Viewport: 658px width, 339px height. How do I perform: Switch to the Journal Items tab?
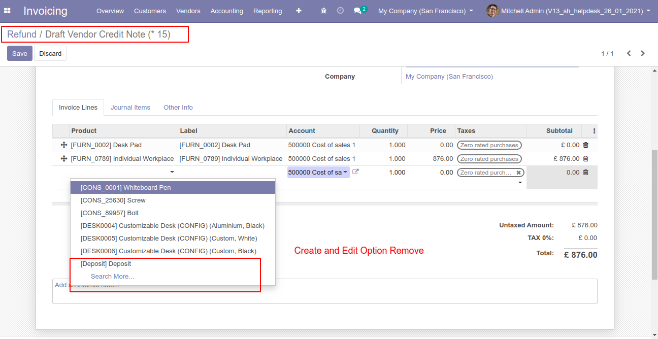coord(130,108)
